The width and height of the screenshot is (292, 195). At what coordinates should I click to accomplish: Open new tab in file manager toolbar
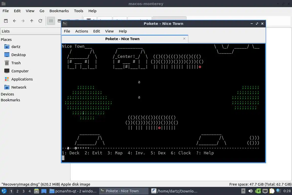(x=6, y=21)
